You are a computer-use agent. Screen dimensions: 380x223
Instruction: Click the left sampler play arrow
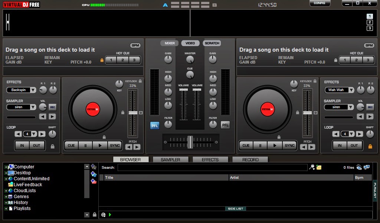[x=52, y=117]
